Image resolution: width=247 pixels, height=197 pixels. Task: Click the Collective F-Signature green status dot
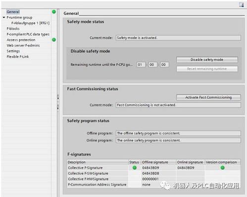coord(135,168)
